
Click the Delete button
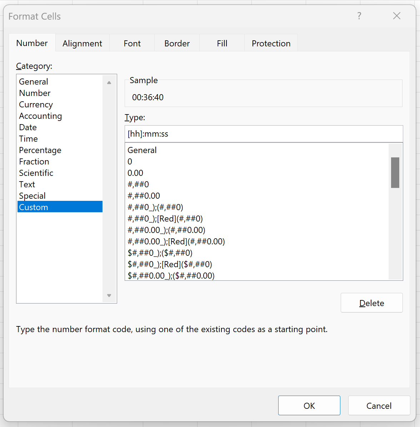click(x=371, y=303)
